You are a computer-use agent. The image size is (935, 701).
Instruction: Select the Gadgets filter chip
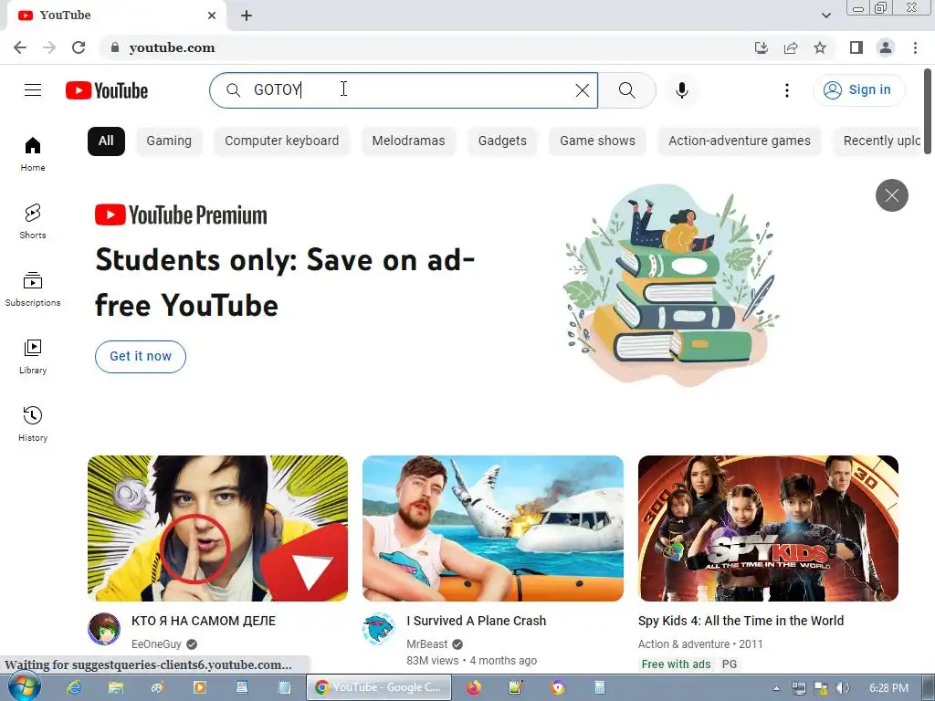[x=502, y=141]
